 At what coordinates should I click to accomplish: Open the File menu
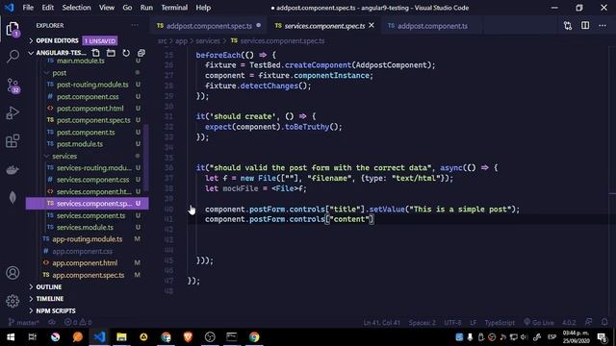point(28,8)
